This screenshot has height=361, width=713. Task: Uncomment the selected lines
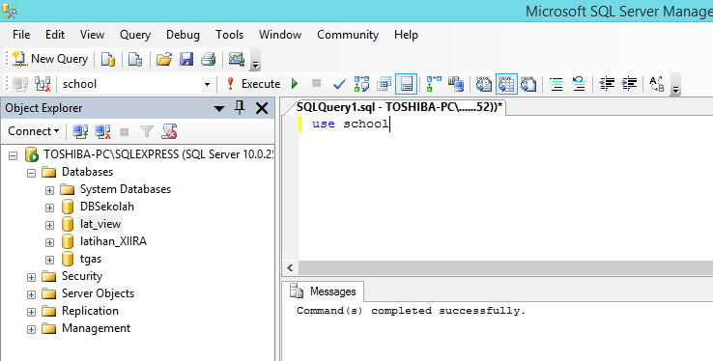point(579,84)
